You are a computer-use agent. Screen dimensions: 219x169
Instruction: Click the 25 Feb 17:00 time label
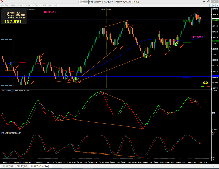pyautogui.click(x=148, y=162)
